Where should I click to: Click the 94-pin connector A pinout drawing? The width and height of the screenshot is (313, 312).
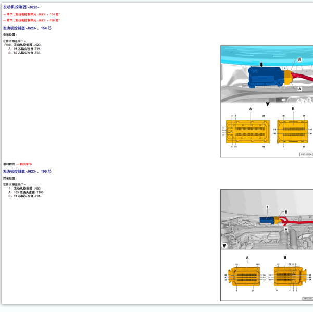click(248, 132)
